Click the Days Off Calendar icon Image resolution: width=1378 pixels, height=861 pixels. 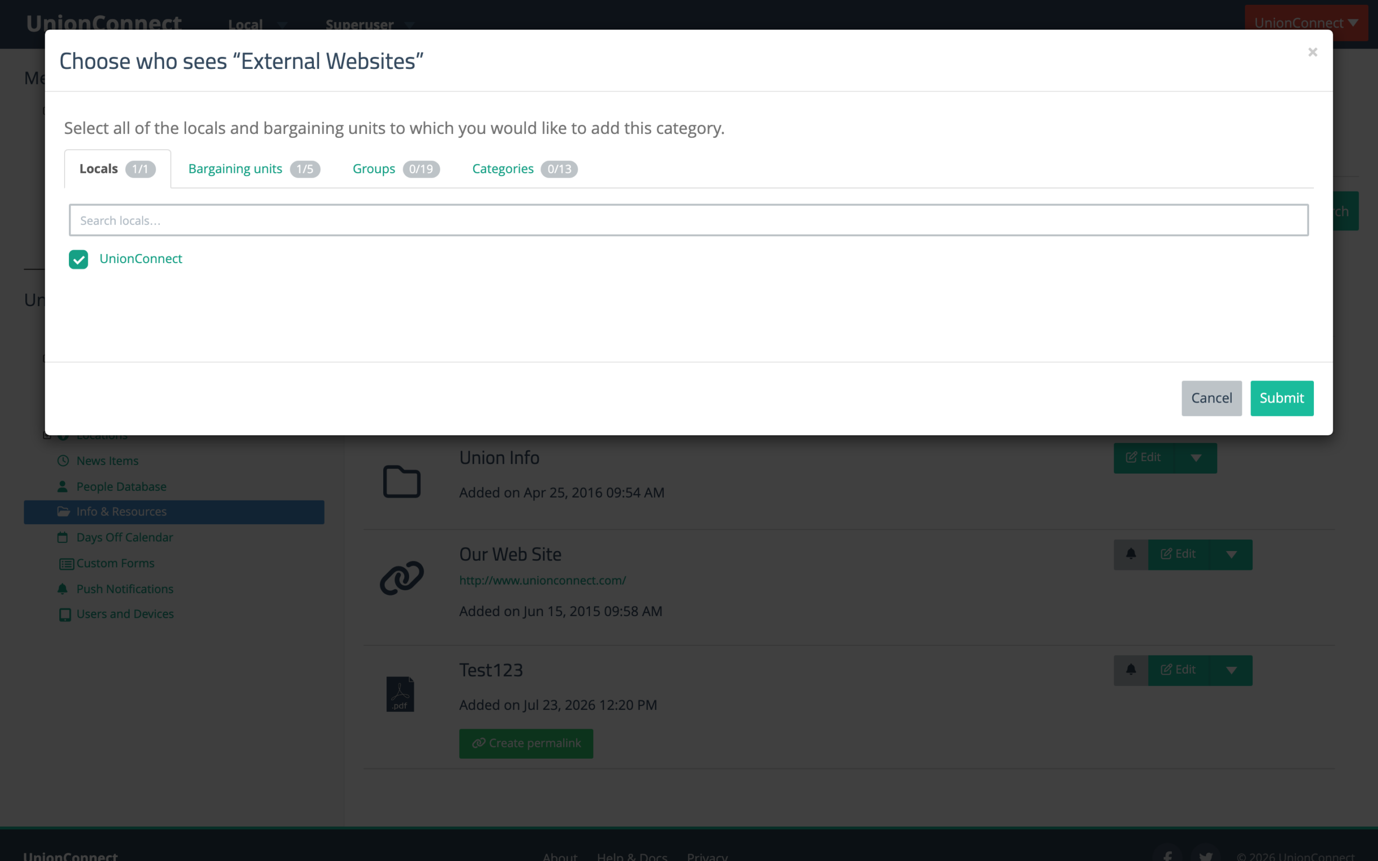pyautogui.click(x=62, y=537)
